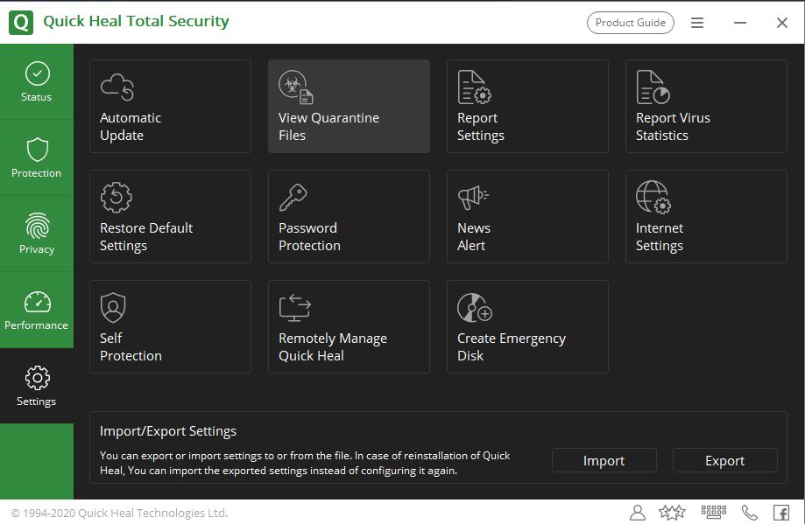Image resolution: width=805 pixels, height=524 pixels.
Task: Create an Emergency Disk
Action: 527,326
